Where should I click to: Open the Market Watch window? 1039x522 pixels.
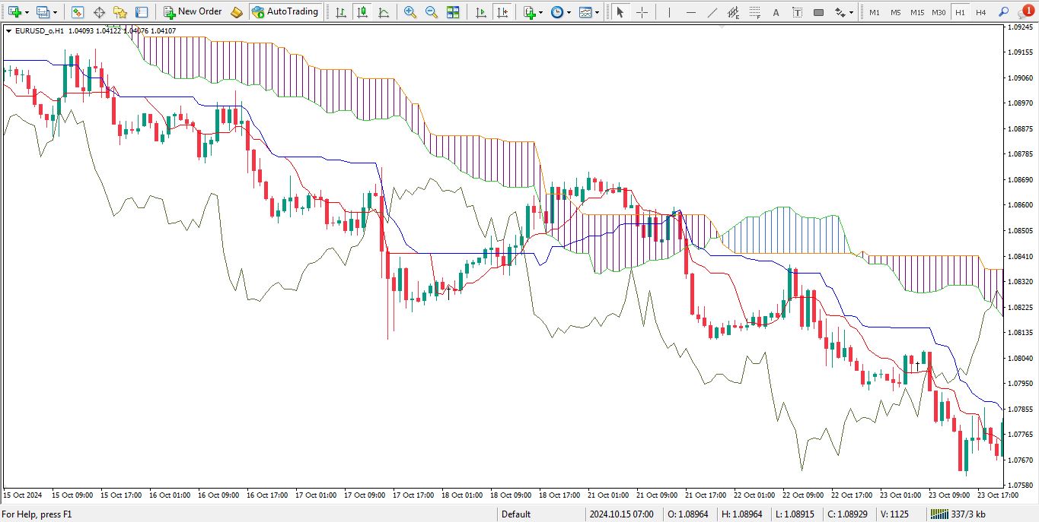(78, 12)
